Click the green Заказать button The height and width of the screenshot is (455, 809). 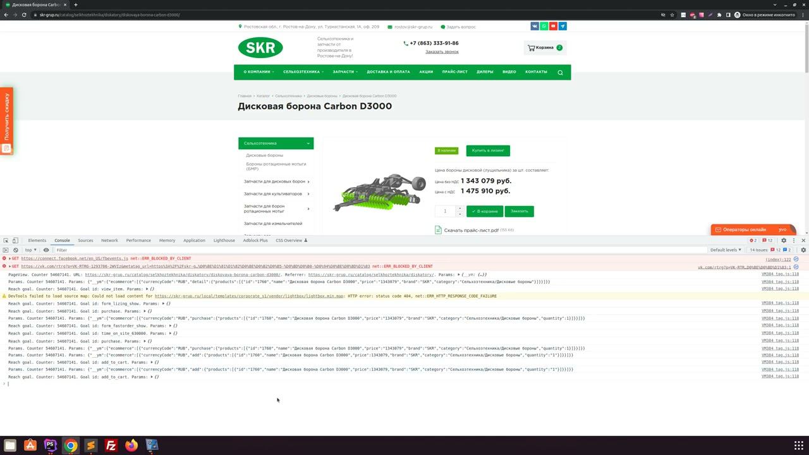(519, 211)
